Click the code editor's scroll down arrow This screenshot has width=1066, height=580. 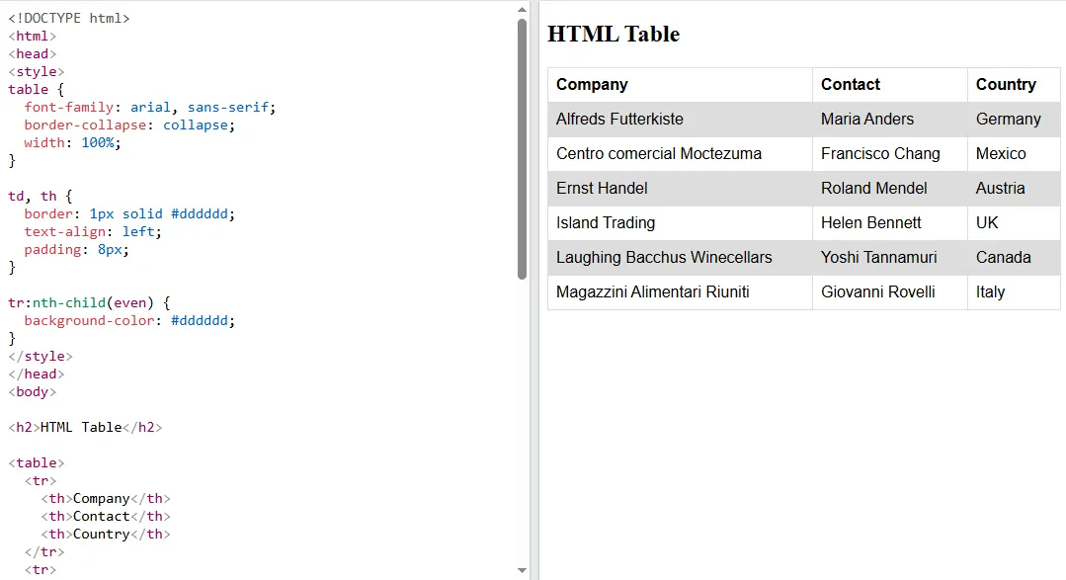[522, 570]
